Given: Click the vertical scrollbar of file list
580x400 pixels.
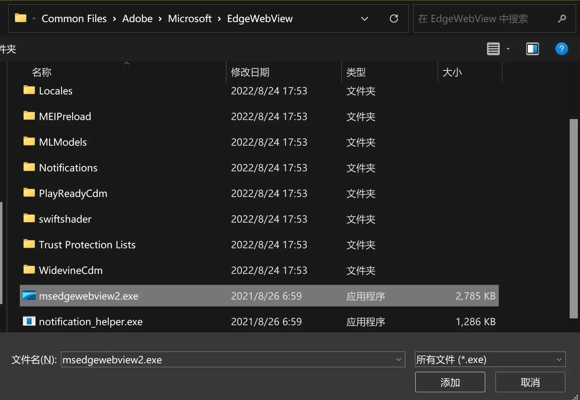Looking at the screenshot, I should (573, 218).
